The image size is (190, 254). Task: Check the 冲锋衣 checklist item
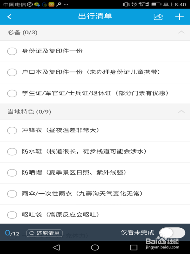pos(12,130)
